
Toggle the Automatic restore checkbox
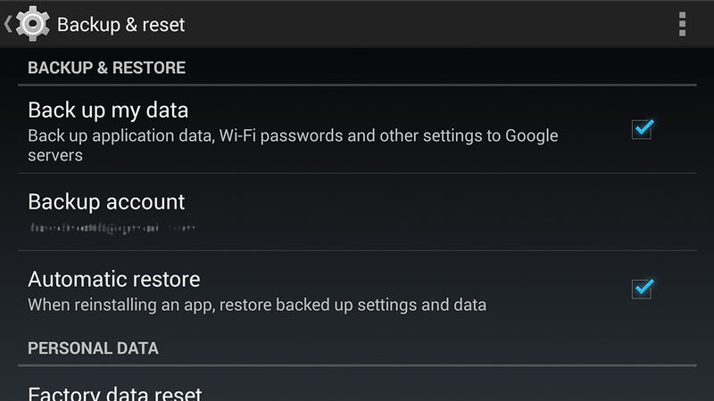(642, 289)
